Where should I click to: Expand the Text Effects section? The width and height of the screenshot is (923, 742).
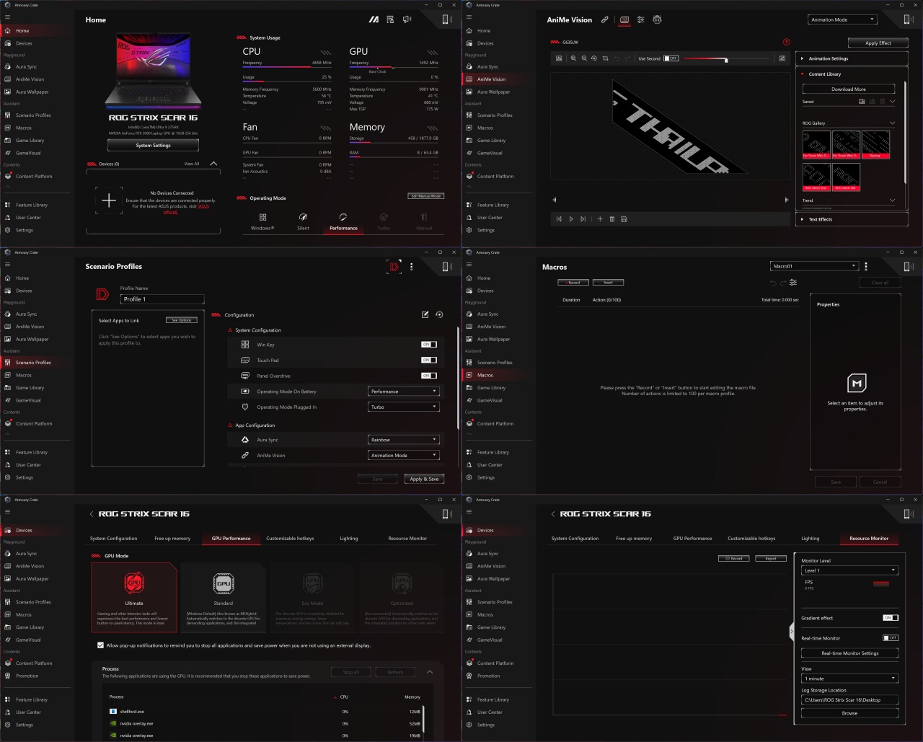point(851,219)
